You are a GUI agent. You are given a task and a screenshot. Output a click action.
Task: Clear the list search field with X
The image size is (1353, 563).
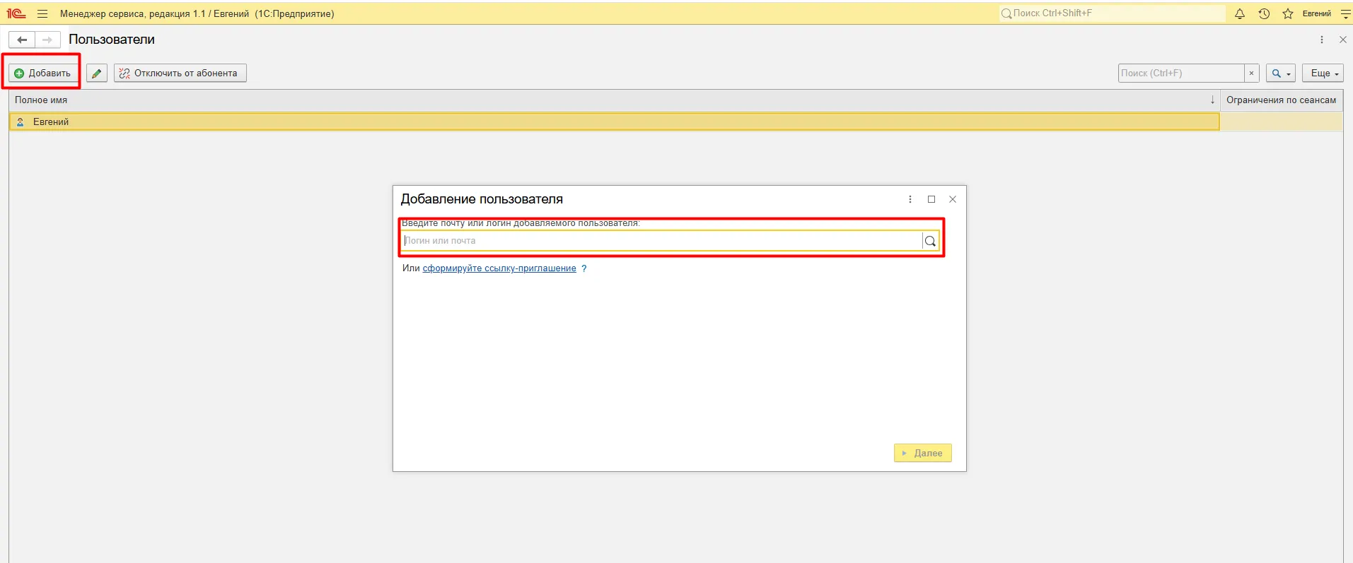coord(1251,73)
